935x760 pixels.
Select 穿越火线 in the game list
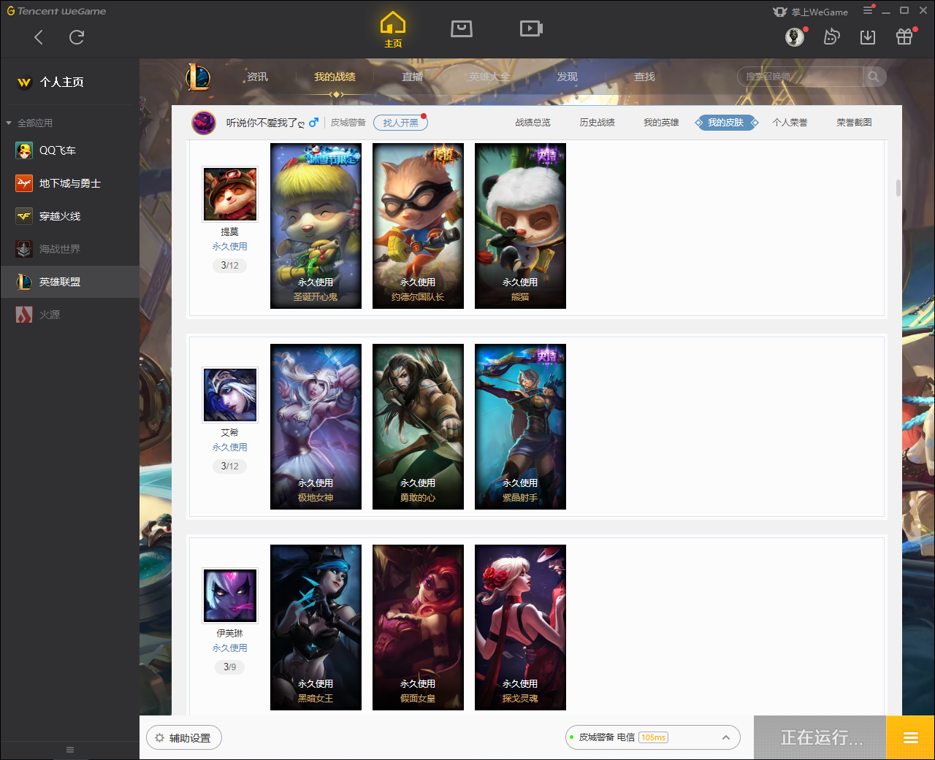[x=69, y=216]
